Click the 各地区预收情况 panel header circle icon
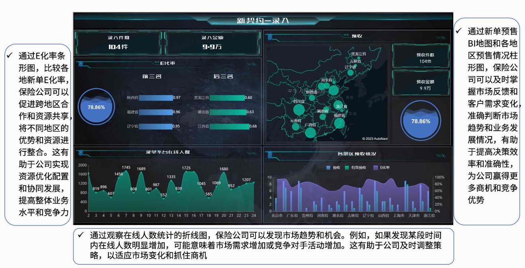The height and width of the screenshot is (268, 525). click(x=270, y=155)
